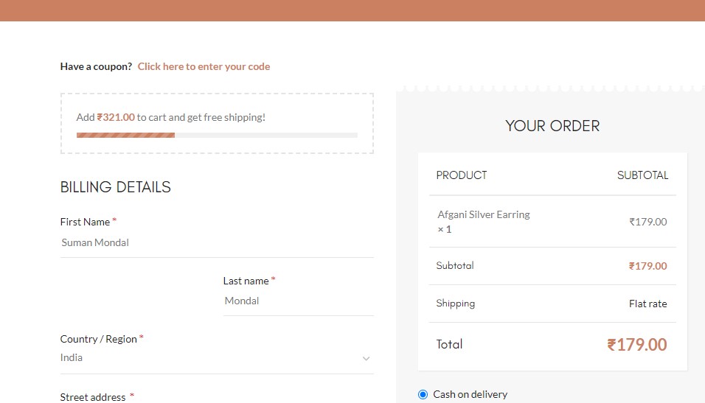This screenshot has height=403, width=705.
Task: Click the Subtotal ₹179.00 value
Action: tap(648, 266)
